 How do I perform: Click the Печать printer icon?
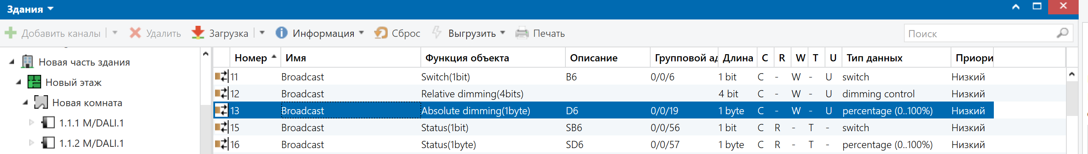pyautogui.click(x=522, y=33)
